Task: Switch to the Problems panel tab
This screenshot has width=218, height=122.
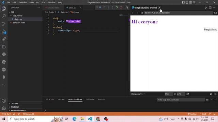Action: pos(50,100)
